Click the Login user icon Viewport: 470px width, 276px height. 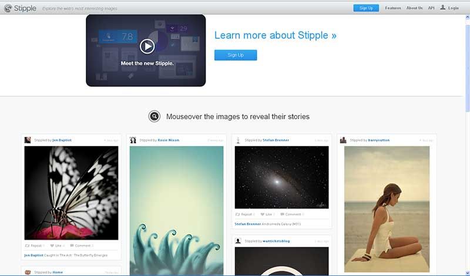442,8
